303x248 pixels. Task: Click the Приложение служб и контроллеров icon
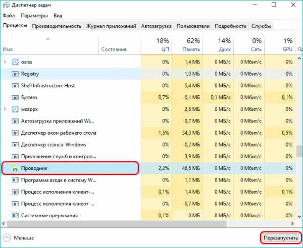point(15,156)
